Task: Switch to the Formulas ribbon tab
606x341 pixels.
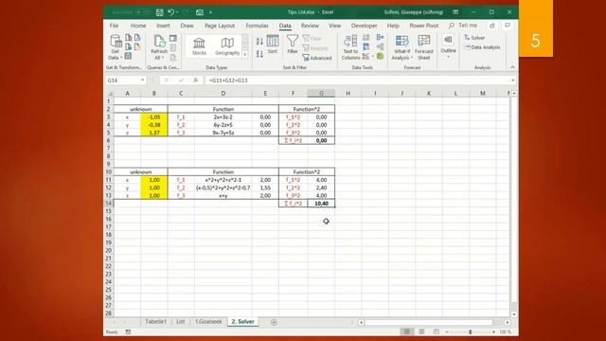Action: 257,26
